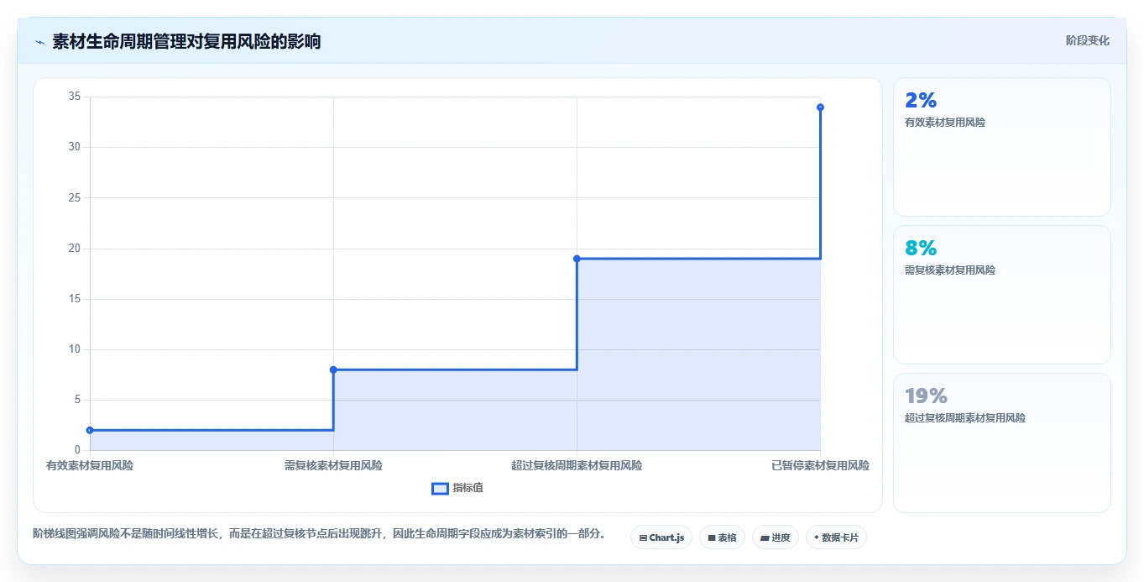Click the 进度 tag
Screen dimensions: 1144x582
tap(776, 537)
